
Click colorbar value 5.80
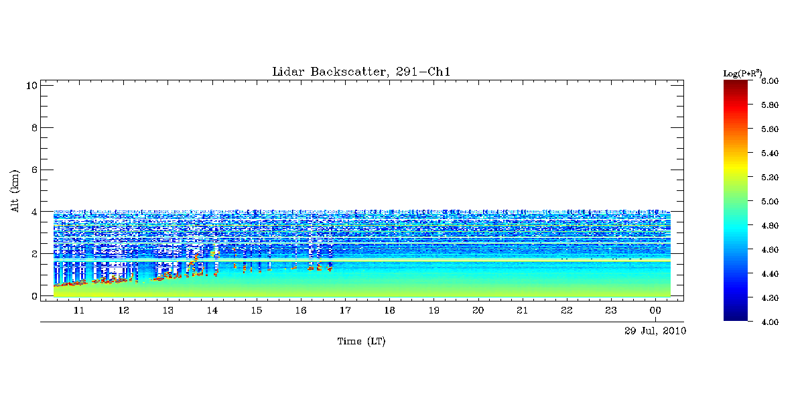point(770,105)
